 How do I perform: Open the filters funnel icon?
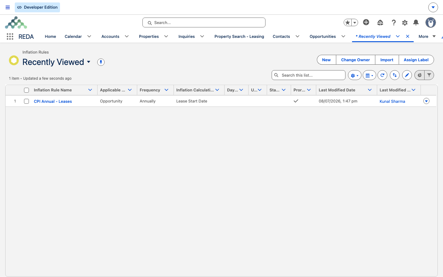(x=429, y=75)
